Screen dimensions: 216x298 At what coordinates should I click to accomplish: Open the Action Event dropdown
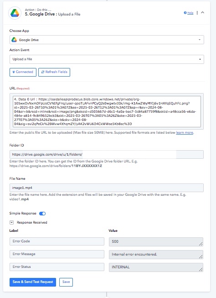pyautogui.click(x=107, y=59)
